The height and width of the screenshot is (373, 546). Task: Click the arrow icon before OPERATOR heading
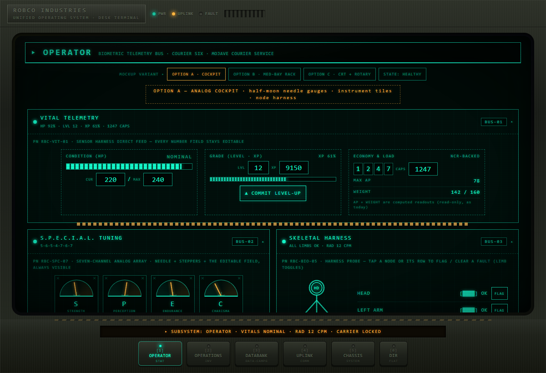[x=33, y=52]
